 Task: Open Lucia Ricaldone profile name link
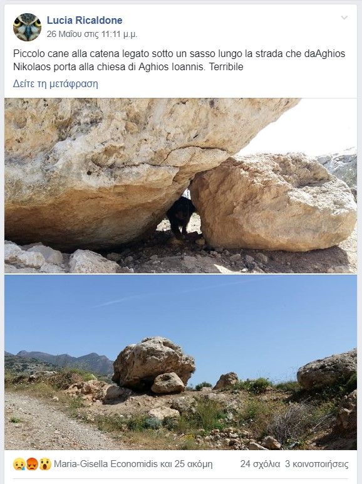(85, 20)
